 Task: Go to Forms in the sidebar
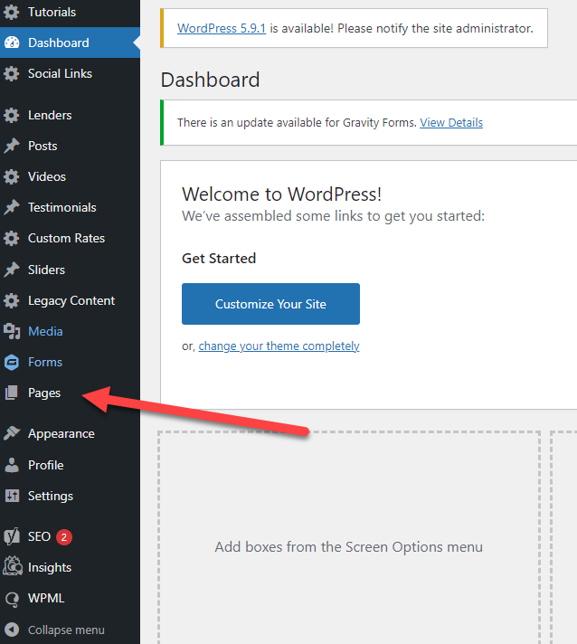(70, 362)
